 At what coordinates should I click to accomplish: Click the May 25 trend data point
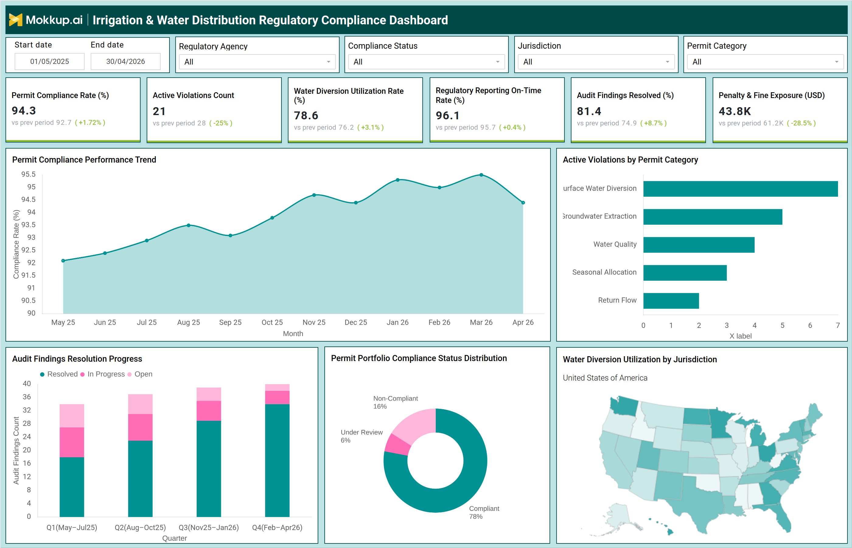point(63,261)
